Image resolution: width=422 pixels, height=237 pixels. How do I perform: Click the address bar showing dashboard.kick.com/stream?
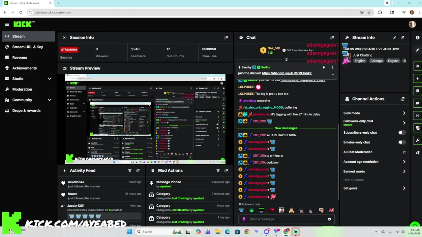click(x=53, y=13)
